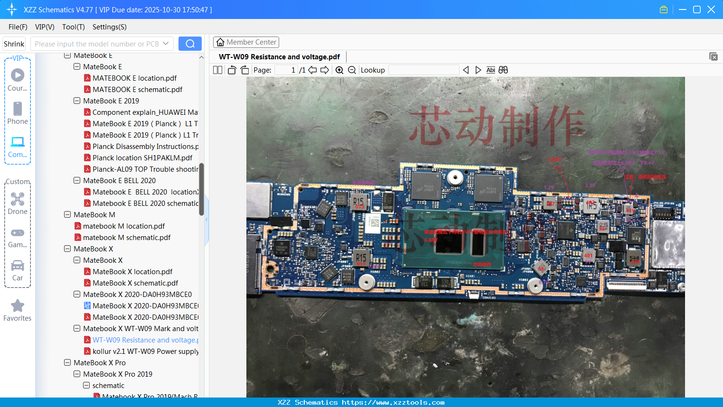Image resolution: width=723 pixels, height=407 pixels.
Task: Collapse the MateBook M folder
Action: tap(67, 215)
